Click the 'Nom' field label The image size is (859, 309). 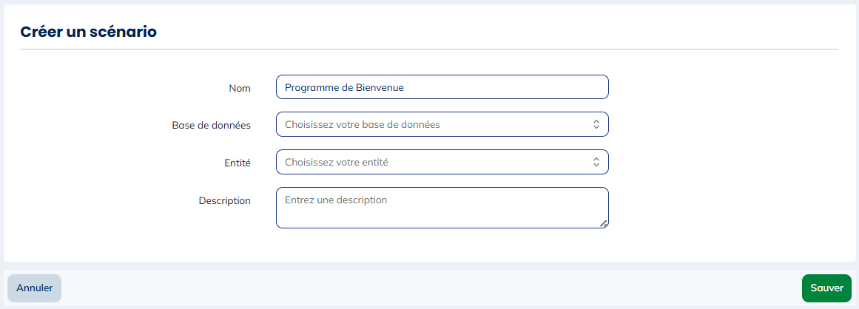(240, 88)
